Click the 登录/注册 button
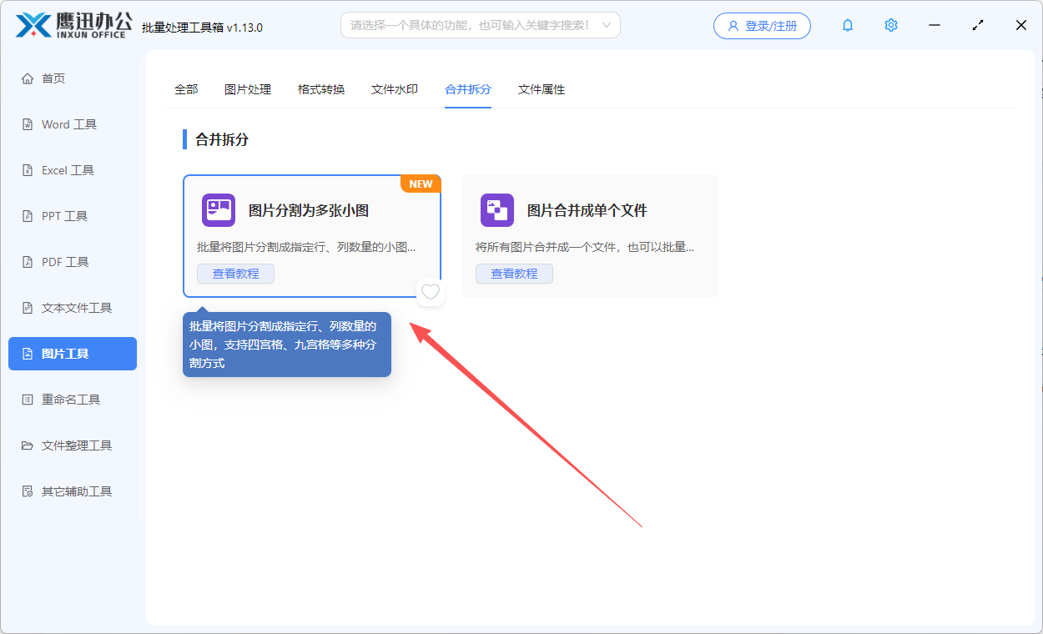This screenshot has height=634, width=1043. [x=761, y=25]
